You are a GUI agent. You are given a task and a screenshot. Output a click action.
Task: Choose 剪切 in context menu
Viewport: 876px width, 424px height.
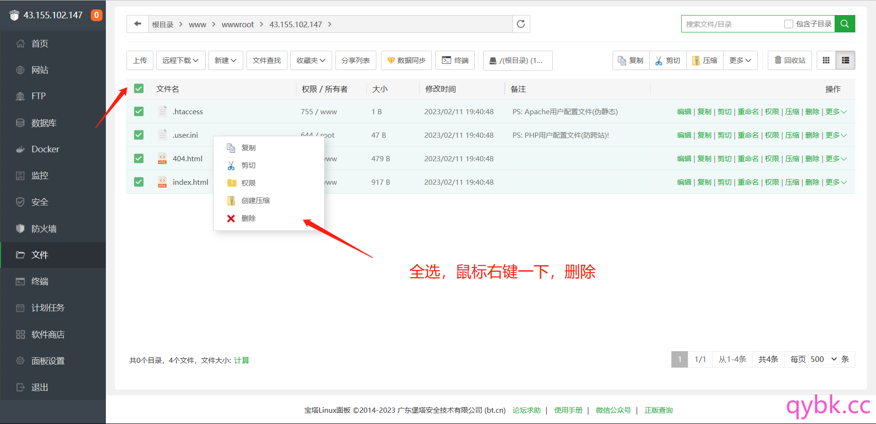[269, 165]
